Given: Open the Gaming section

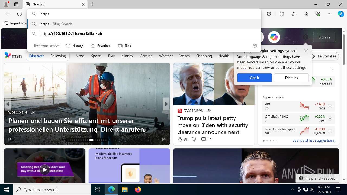Looking at the screenshot, I should tap(146, 56).
